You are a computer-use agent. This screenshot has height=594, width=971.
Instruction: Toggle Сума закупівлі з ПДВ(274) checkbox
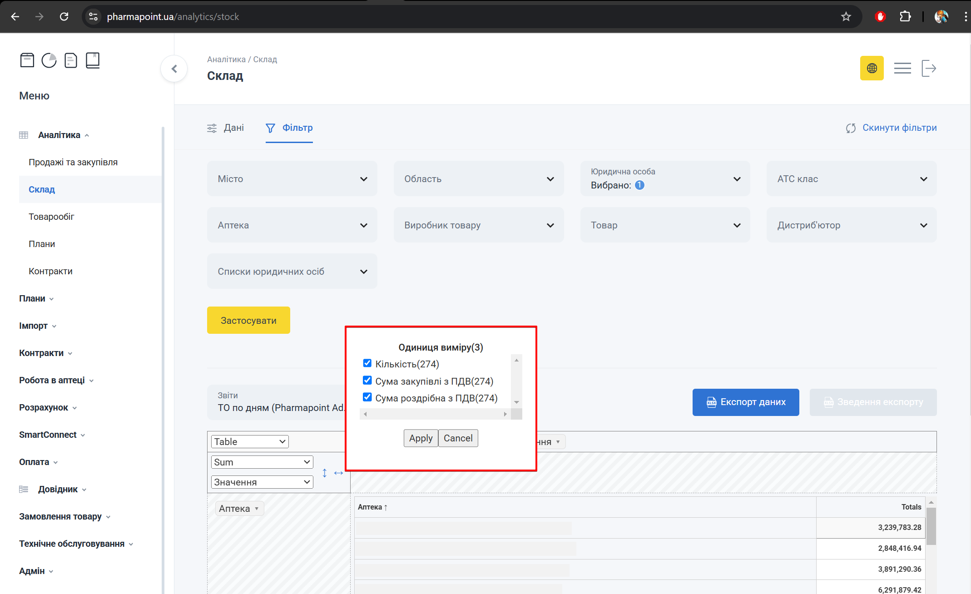click(x=367, y=381)
